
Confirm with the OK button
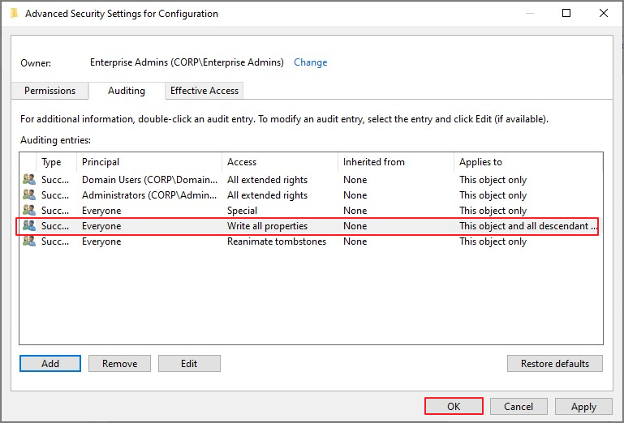[454, 406]
